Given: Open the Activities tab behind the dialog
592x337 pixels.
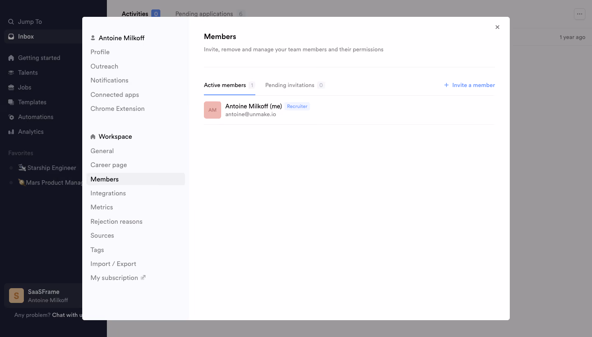Looking at the screenshot, I should tap(141, 14).
